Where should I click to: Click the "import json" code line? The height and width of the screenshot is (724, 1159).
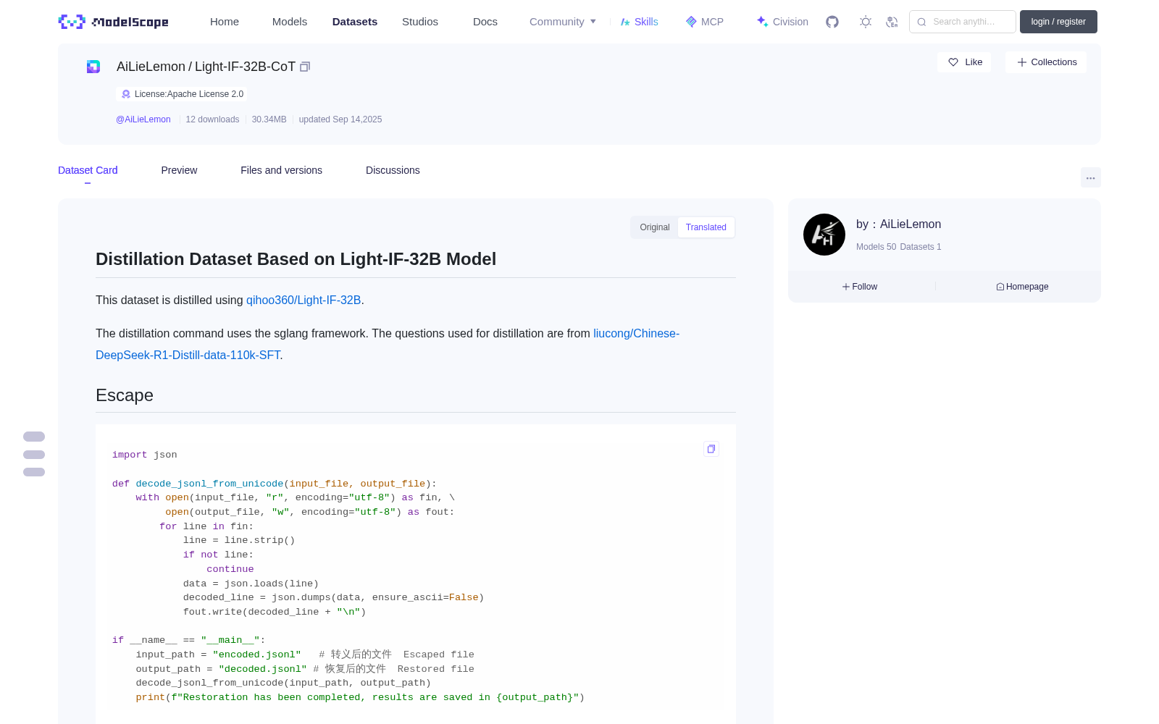pyautogui.click(x=145, y=455)
